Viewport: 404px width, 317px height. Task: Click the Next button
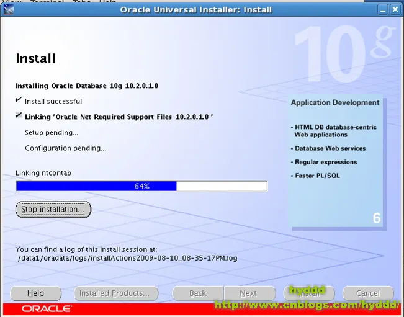pyautogui.click(x=250, y=293)
